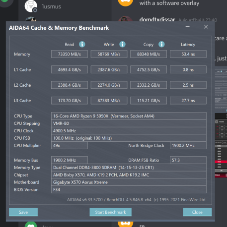
Task: Select L2 Cache latency 2.5 ns
Action: 188,85
